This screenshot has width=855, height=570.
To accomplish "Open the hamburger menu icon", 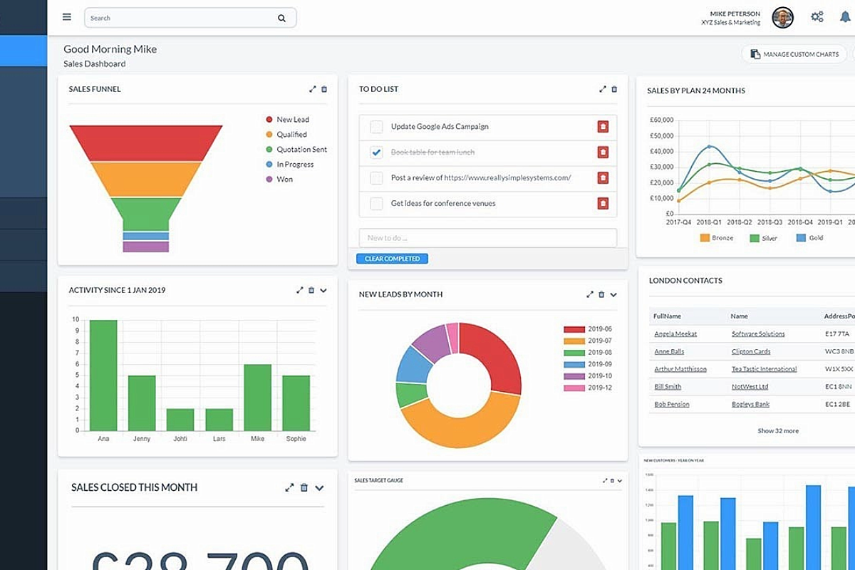I will click(67, 17).
